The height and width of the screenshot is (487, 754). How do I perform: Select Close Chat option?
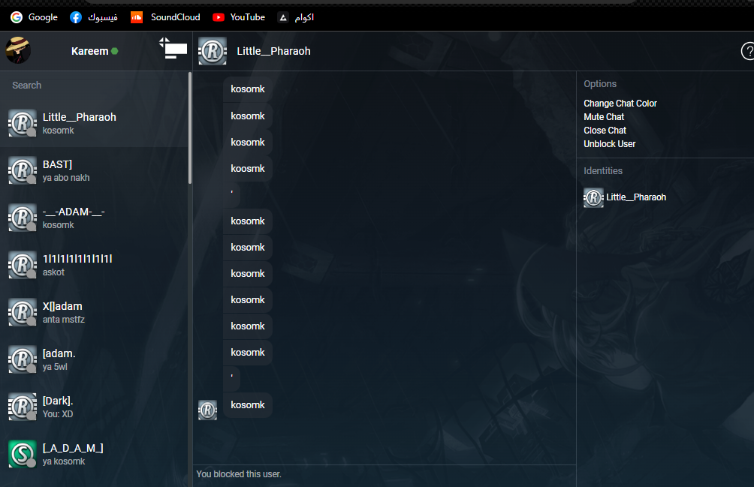pyautogui.click(x=605, y=131)
